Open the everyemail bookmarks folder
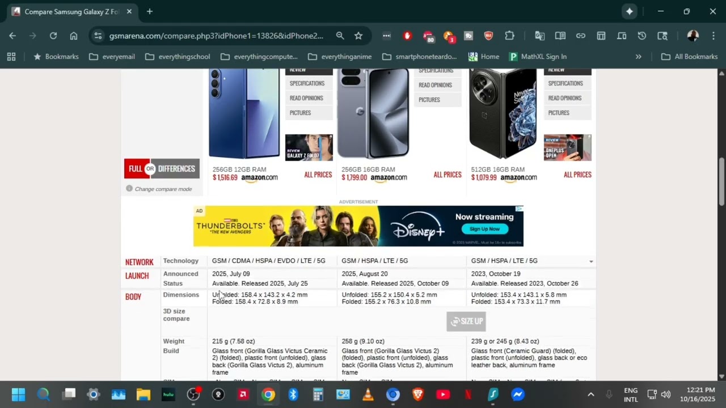This screenshot has height=408, width=726. pyautogui.click(x=112, y=57)
